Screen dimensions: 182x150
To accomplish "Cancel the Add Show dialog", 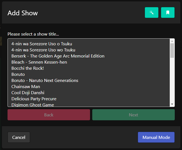I will (x=19, y=137).
